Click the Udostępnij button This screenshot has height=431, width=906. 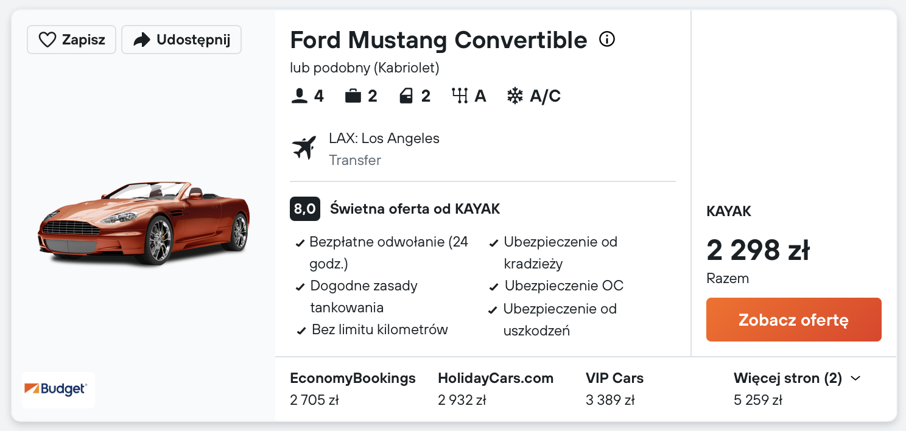pyautogui.click(x=181, y=40)
